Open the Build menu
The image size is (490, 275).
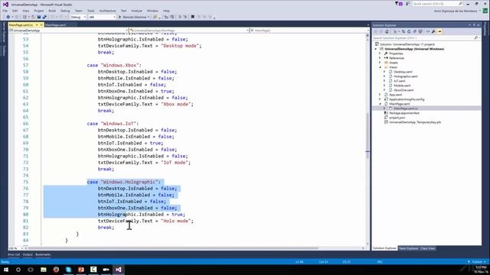click(52, 11)
